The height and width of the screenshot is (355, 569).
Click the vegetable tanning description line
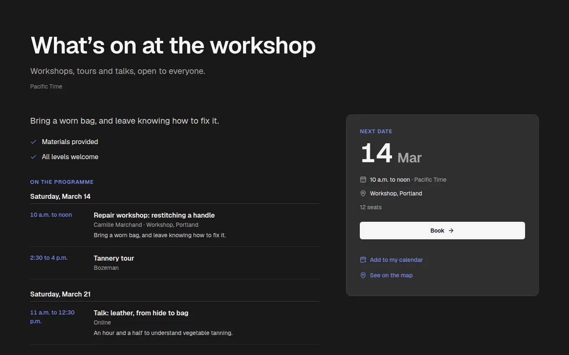(163, 333)
